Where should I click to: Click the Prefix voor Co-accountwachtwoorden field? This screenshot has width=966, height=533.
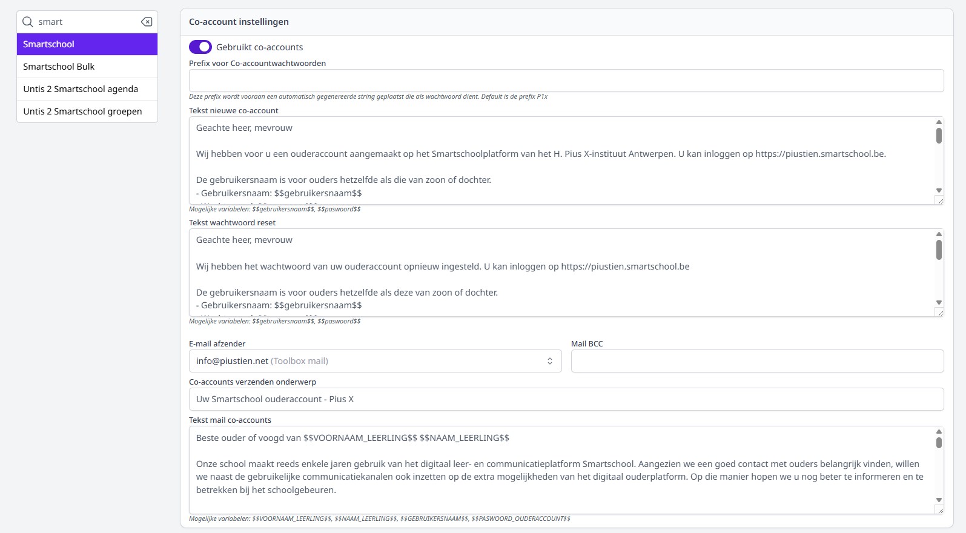[566, 81]
